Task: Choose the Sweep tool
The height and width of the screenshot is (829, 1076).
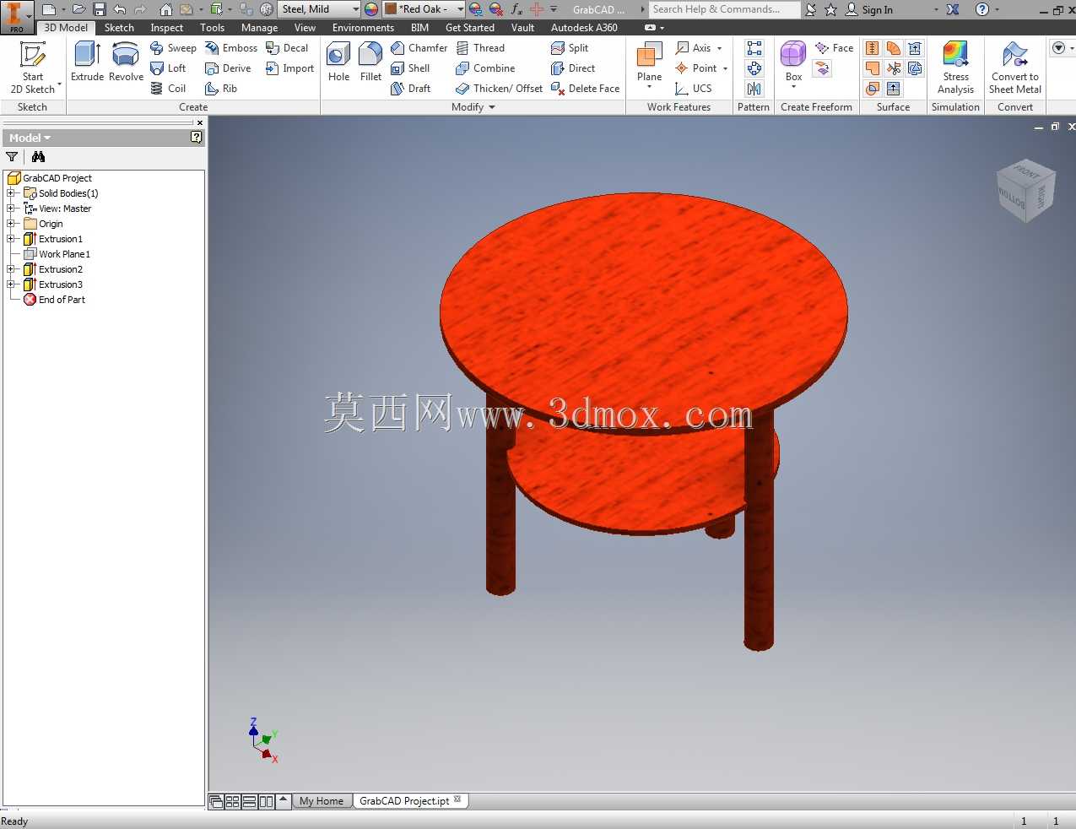Action: [174, 48]
